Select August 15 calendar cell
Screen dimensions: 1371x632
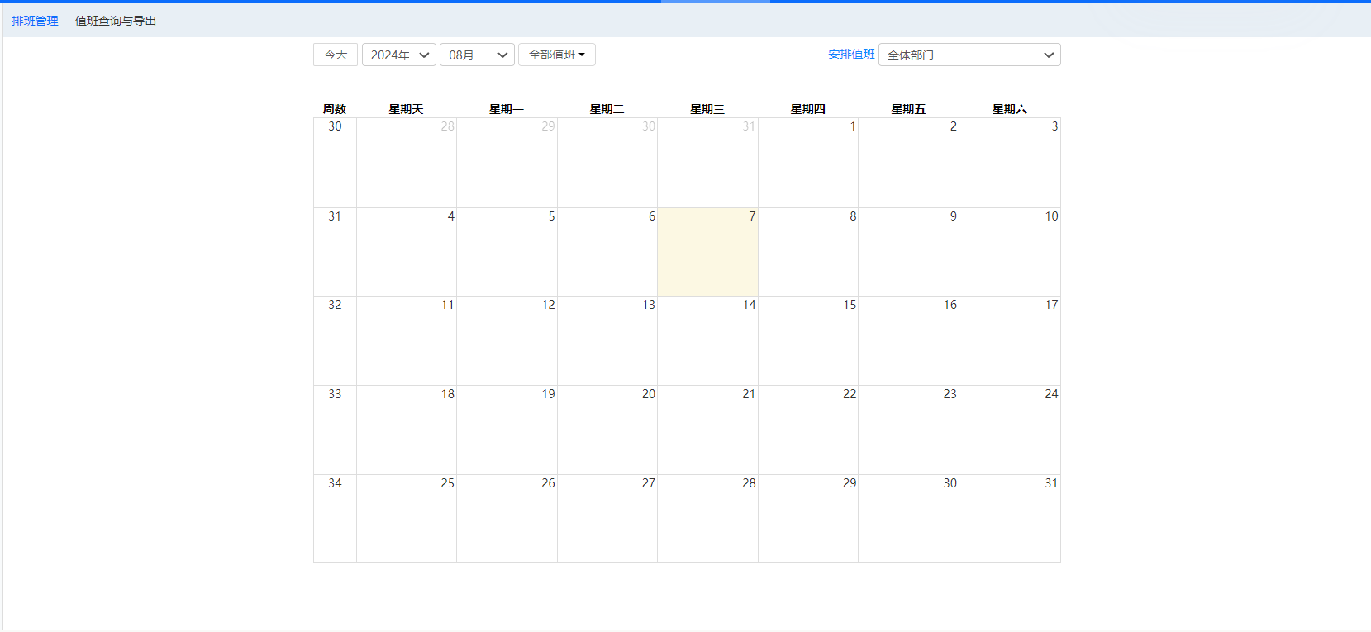point(808,340)
